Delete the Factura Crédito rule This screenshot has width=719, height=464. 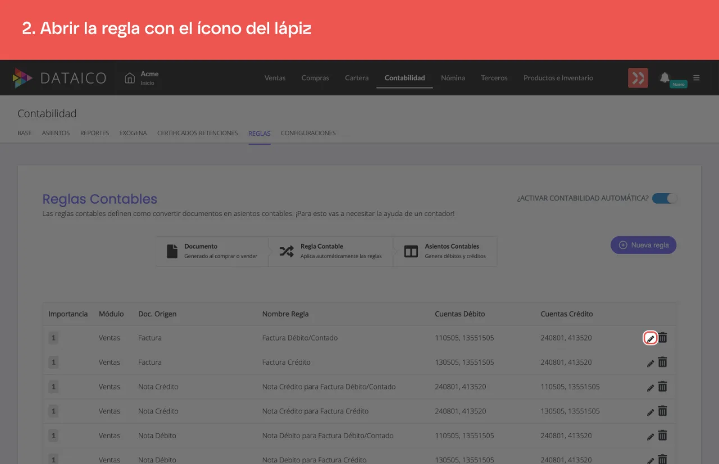pyautogui.click(x=663, y=362)
